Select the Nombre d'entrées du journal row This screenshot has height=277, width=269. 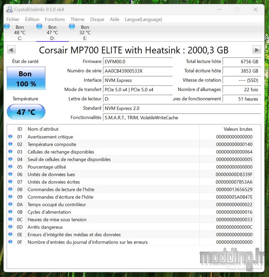click(x=130, y=242)
